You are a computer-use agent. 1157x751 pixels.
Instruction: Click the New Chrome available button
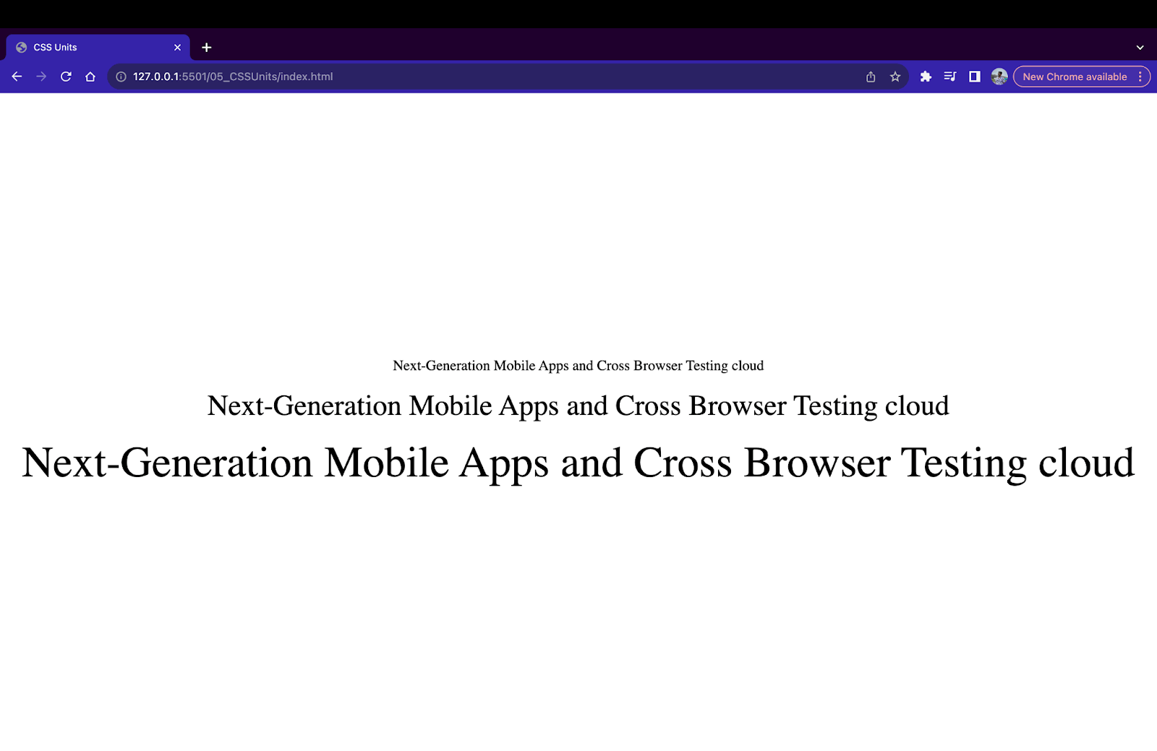coord(1074,77)
